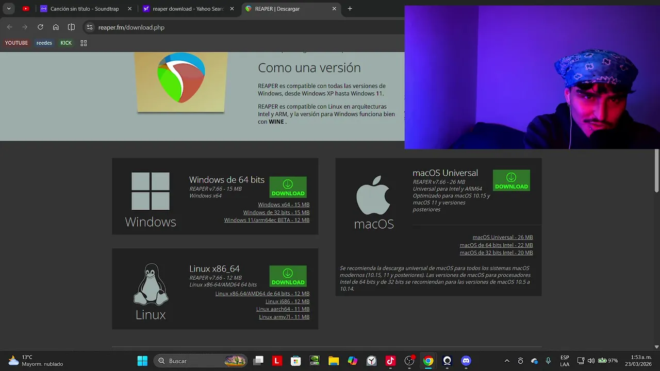Screen dimensions: 660x371
Task: Close the Yahoo search tab
Action: (232, 9)
